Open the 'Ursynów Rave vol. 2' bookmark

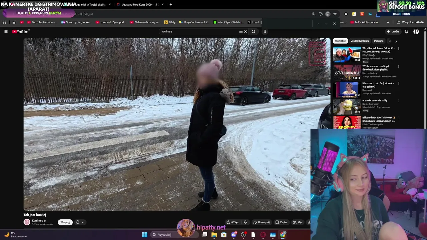(x=194, y=22)
